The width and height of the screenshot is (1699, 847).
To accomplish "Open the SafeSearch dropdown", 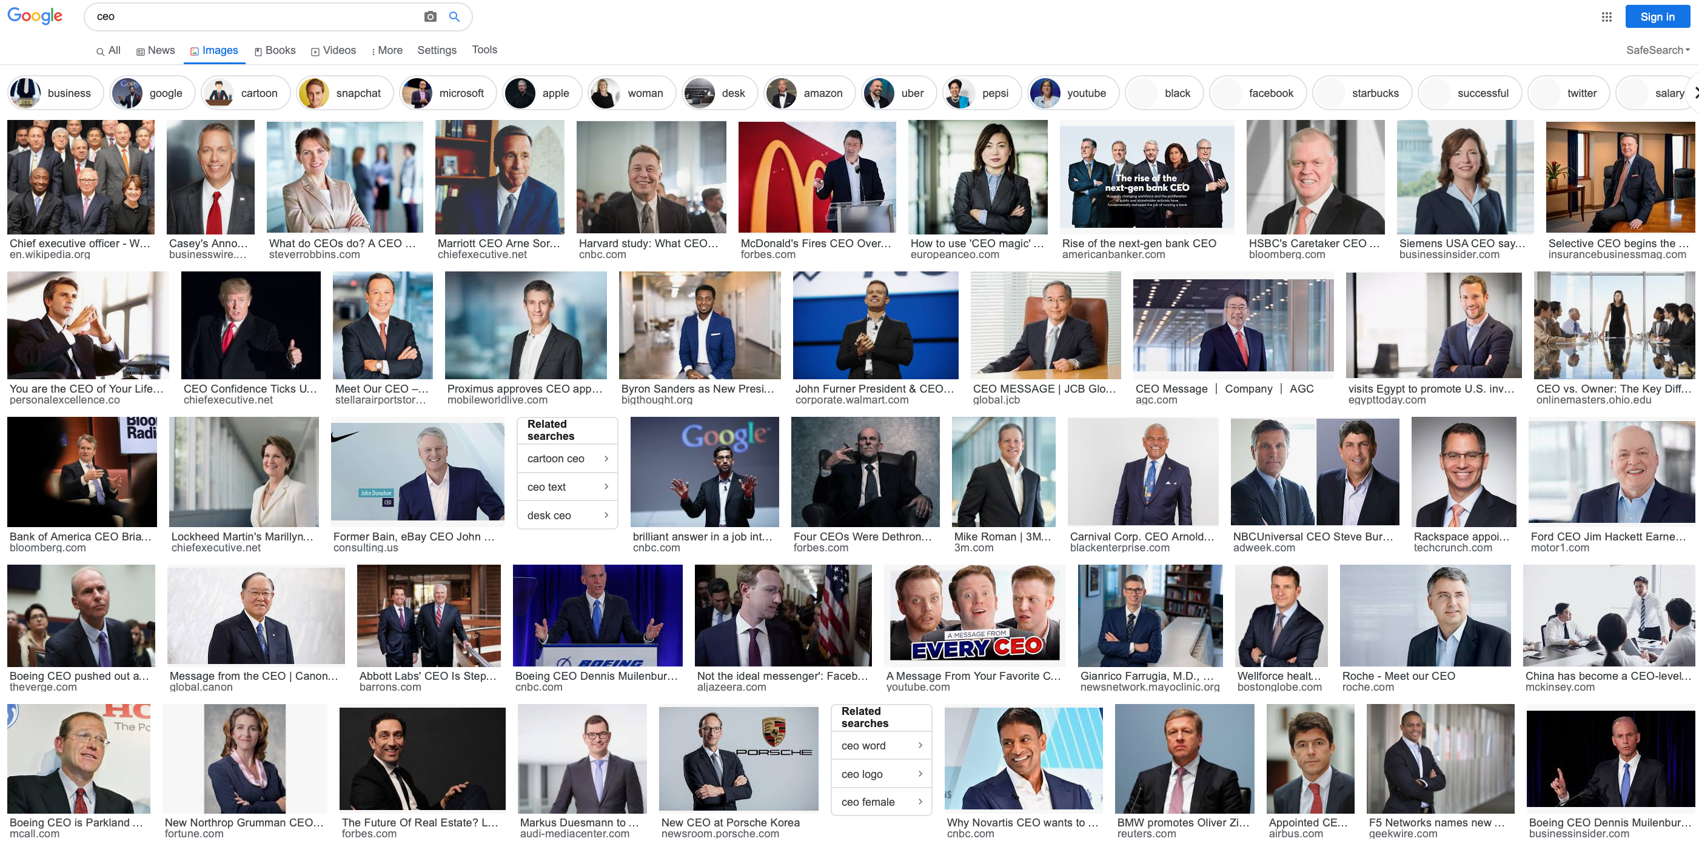I will 1657,50.
